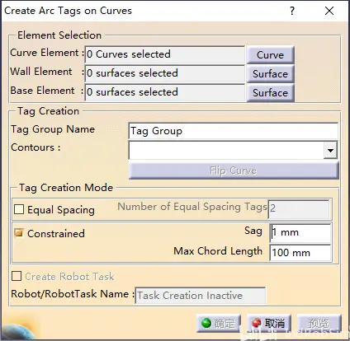Click into the Tag Group Name field
This screenshot has width=350, height=341.
tap(233, 131)
